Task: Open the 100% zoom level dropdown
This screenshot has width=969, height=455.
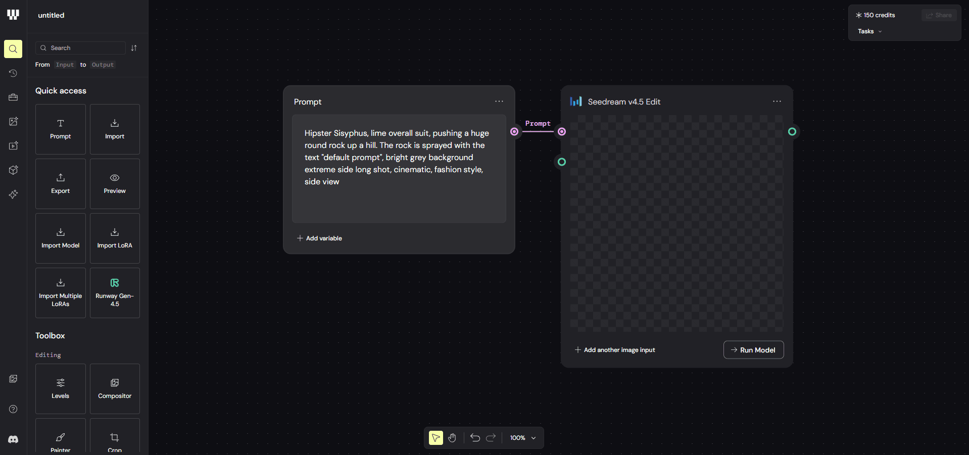Action: coord(522,438)
